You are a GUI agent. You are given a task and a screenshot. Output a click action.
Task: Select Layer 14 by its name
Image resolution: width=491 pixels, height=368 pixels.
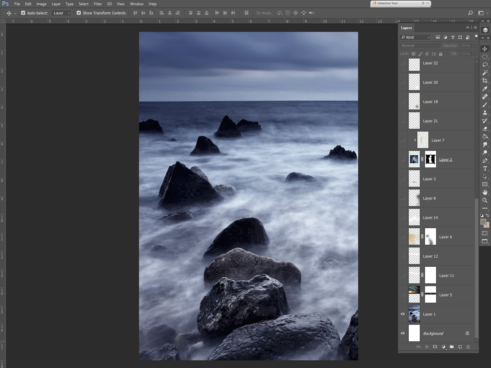point(430,218)
